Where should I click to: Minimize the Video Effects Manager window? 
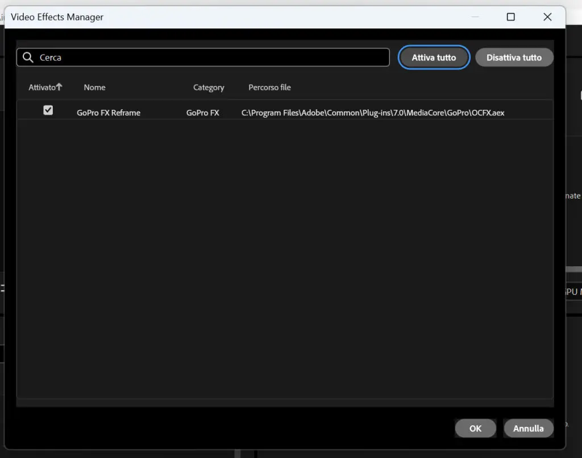pos(475,16)
